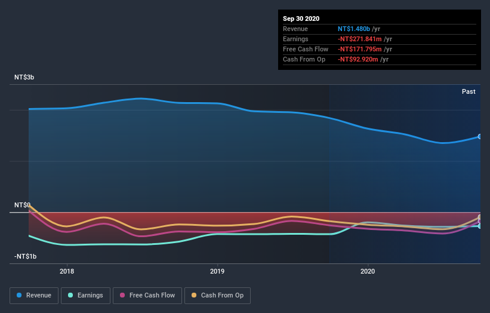Select the 2018 axis label
Viewport: 490px width, 313px height.
[67, 271]
